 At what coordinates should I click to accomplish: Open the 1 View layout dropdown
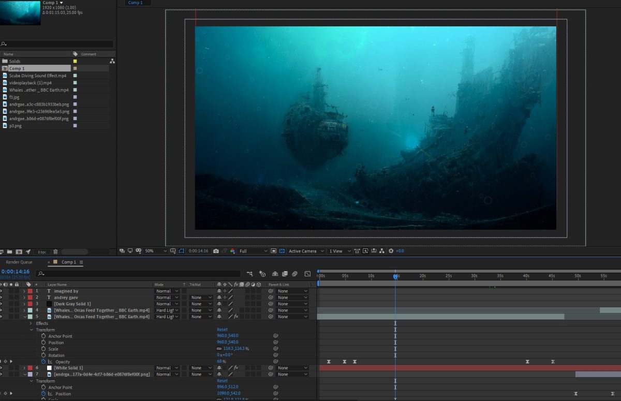[x=339, y=251]
